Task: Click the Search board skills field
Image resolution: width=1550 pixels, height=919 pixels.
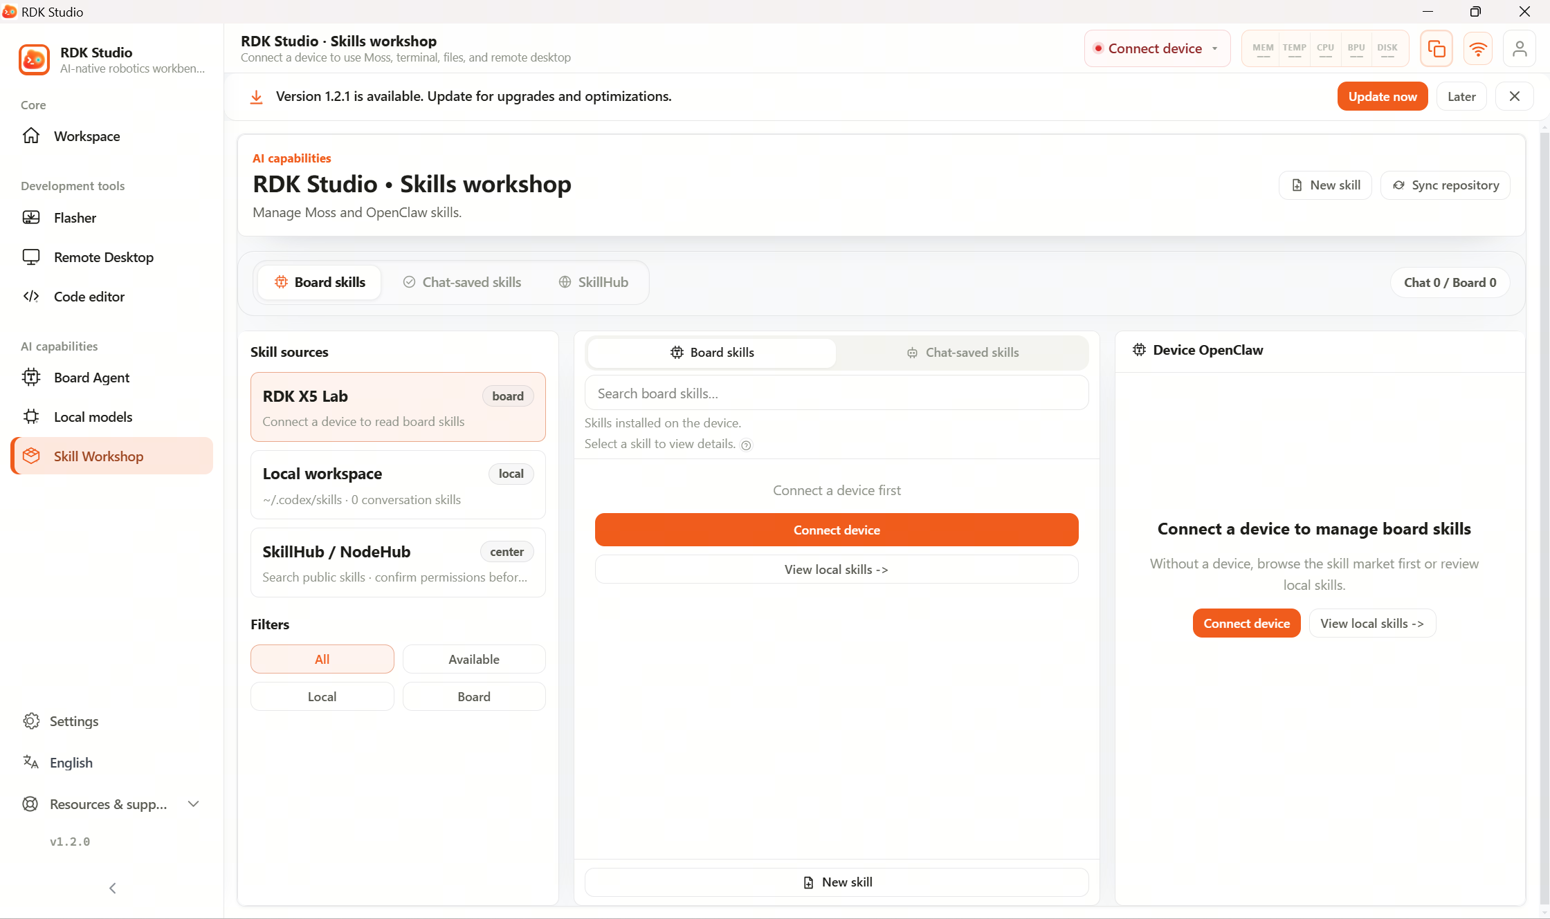Action: (837, 393)
